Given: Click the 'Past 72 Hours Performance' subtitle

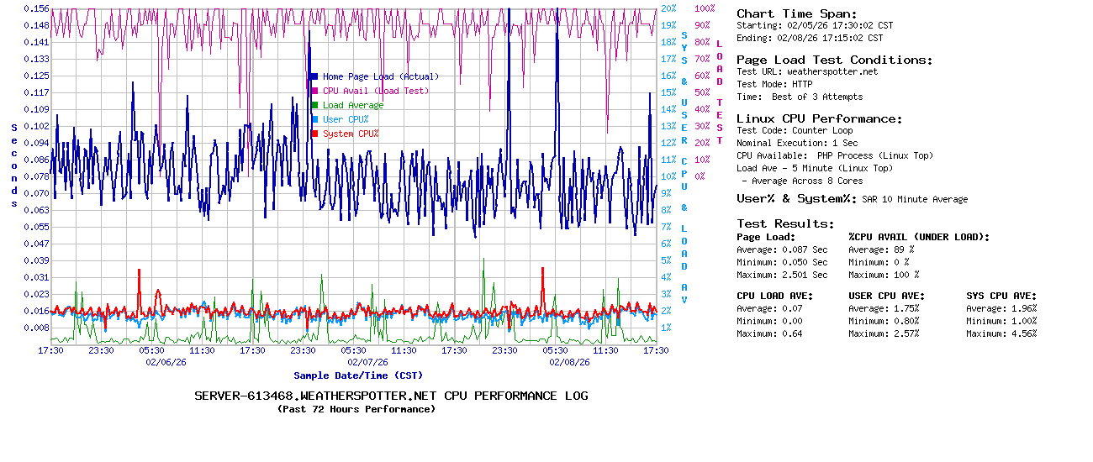Looking at the screenshot, I should point(356,409).
